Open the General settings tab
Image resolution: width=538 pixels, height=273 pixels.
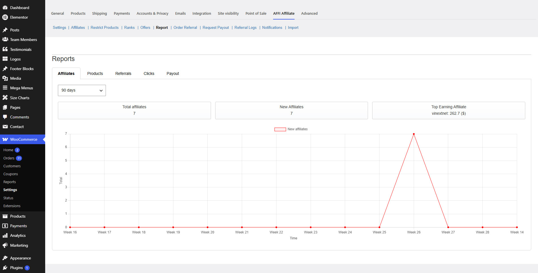(x=58, y=13)
